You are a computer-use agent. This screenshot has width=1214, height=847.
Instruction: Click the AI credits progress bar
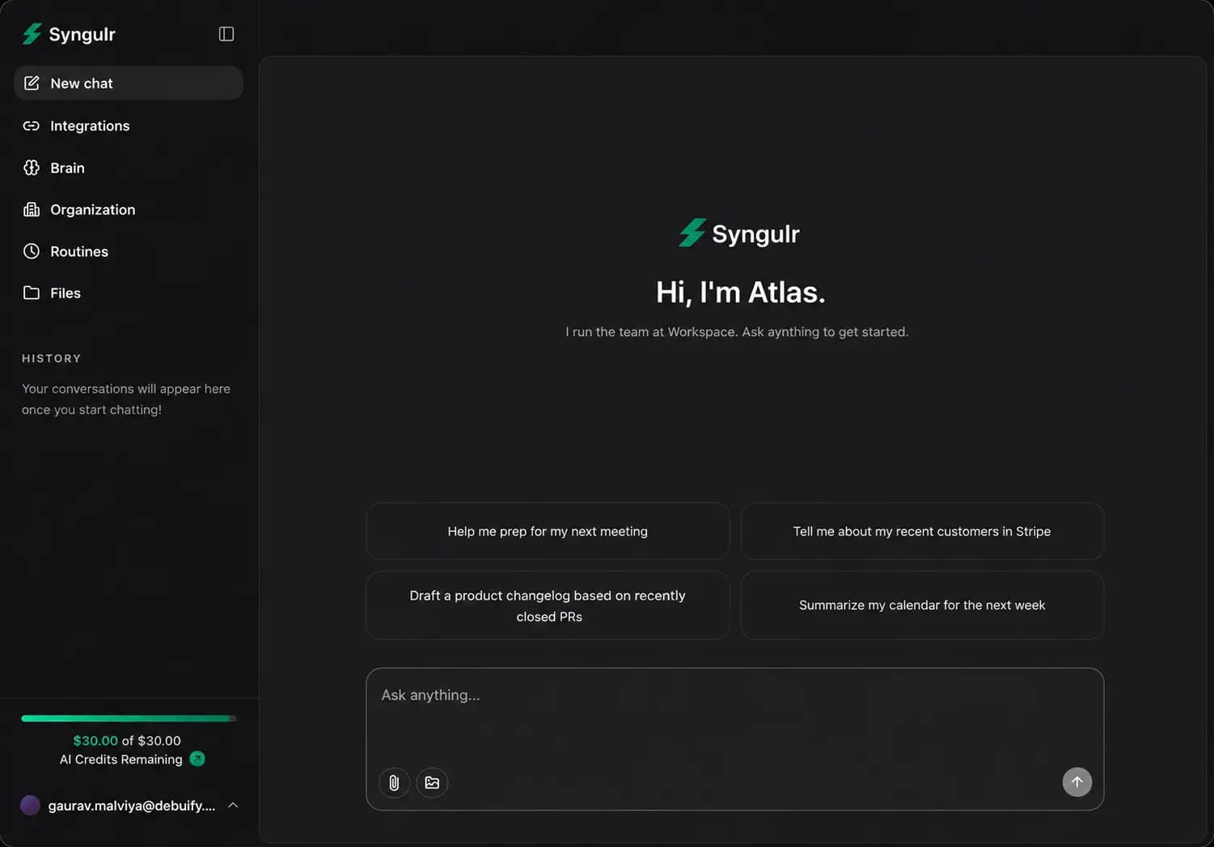pyautogui.click(x=129, y=718)
